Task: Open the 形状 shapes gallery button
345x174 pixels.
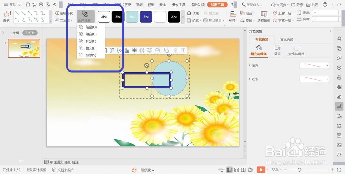Action: pyautogui.click(x=7, y=17)
